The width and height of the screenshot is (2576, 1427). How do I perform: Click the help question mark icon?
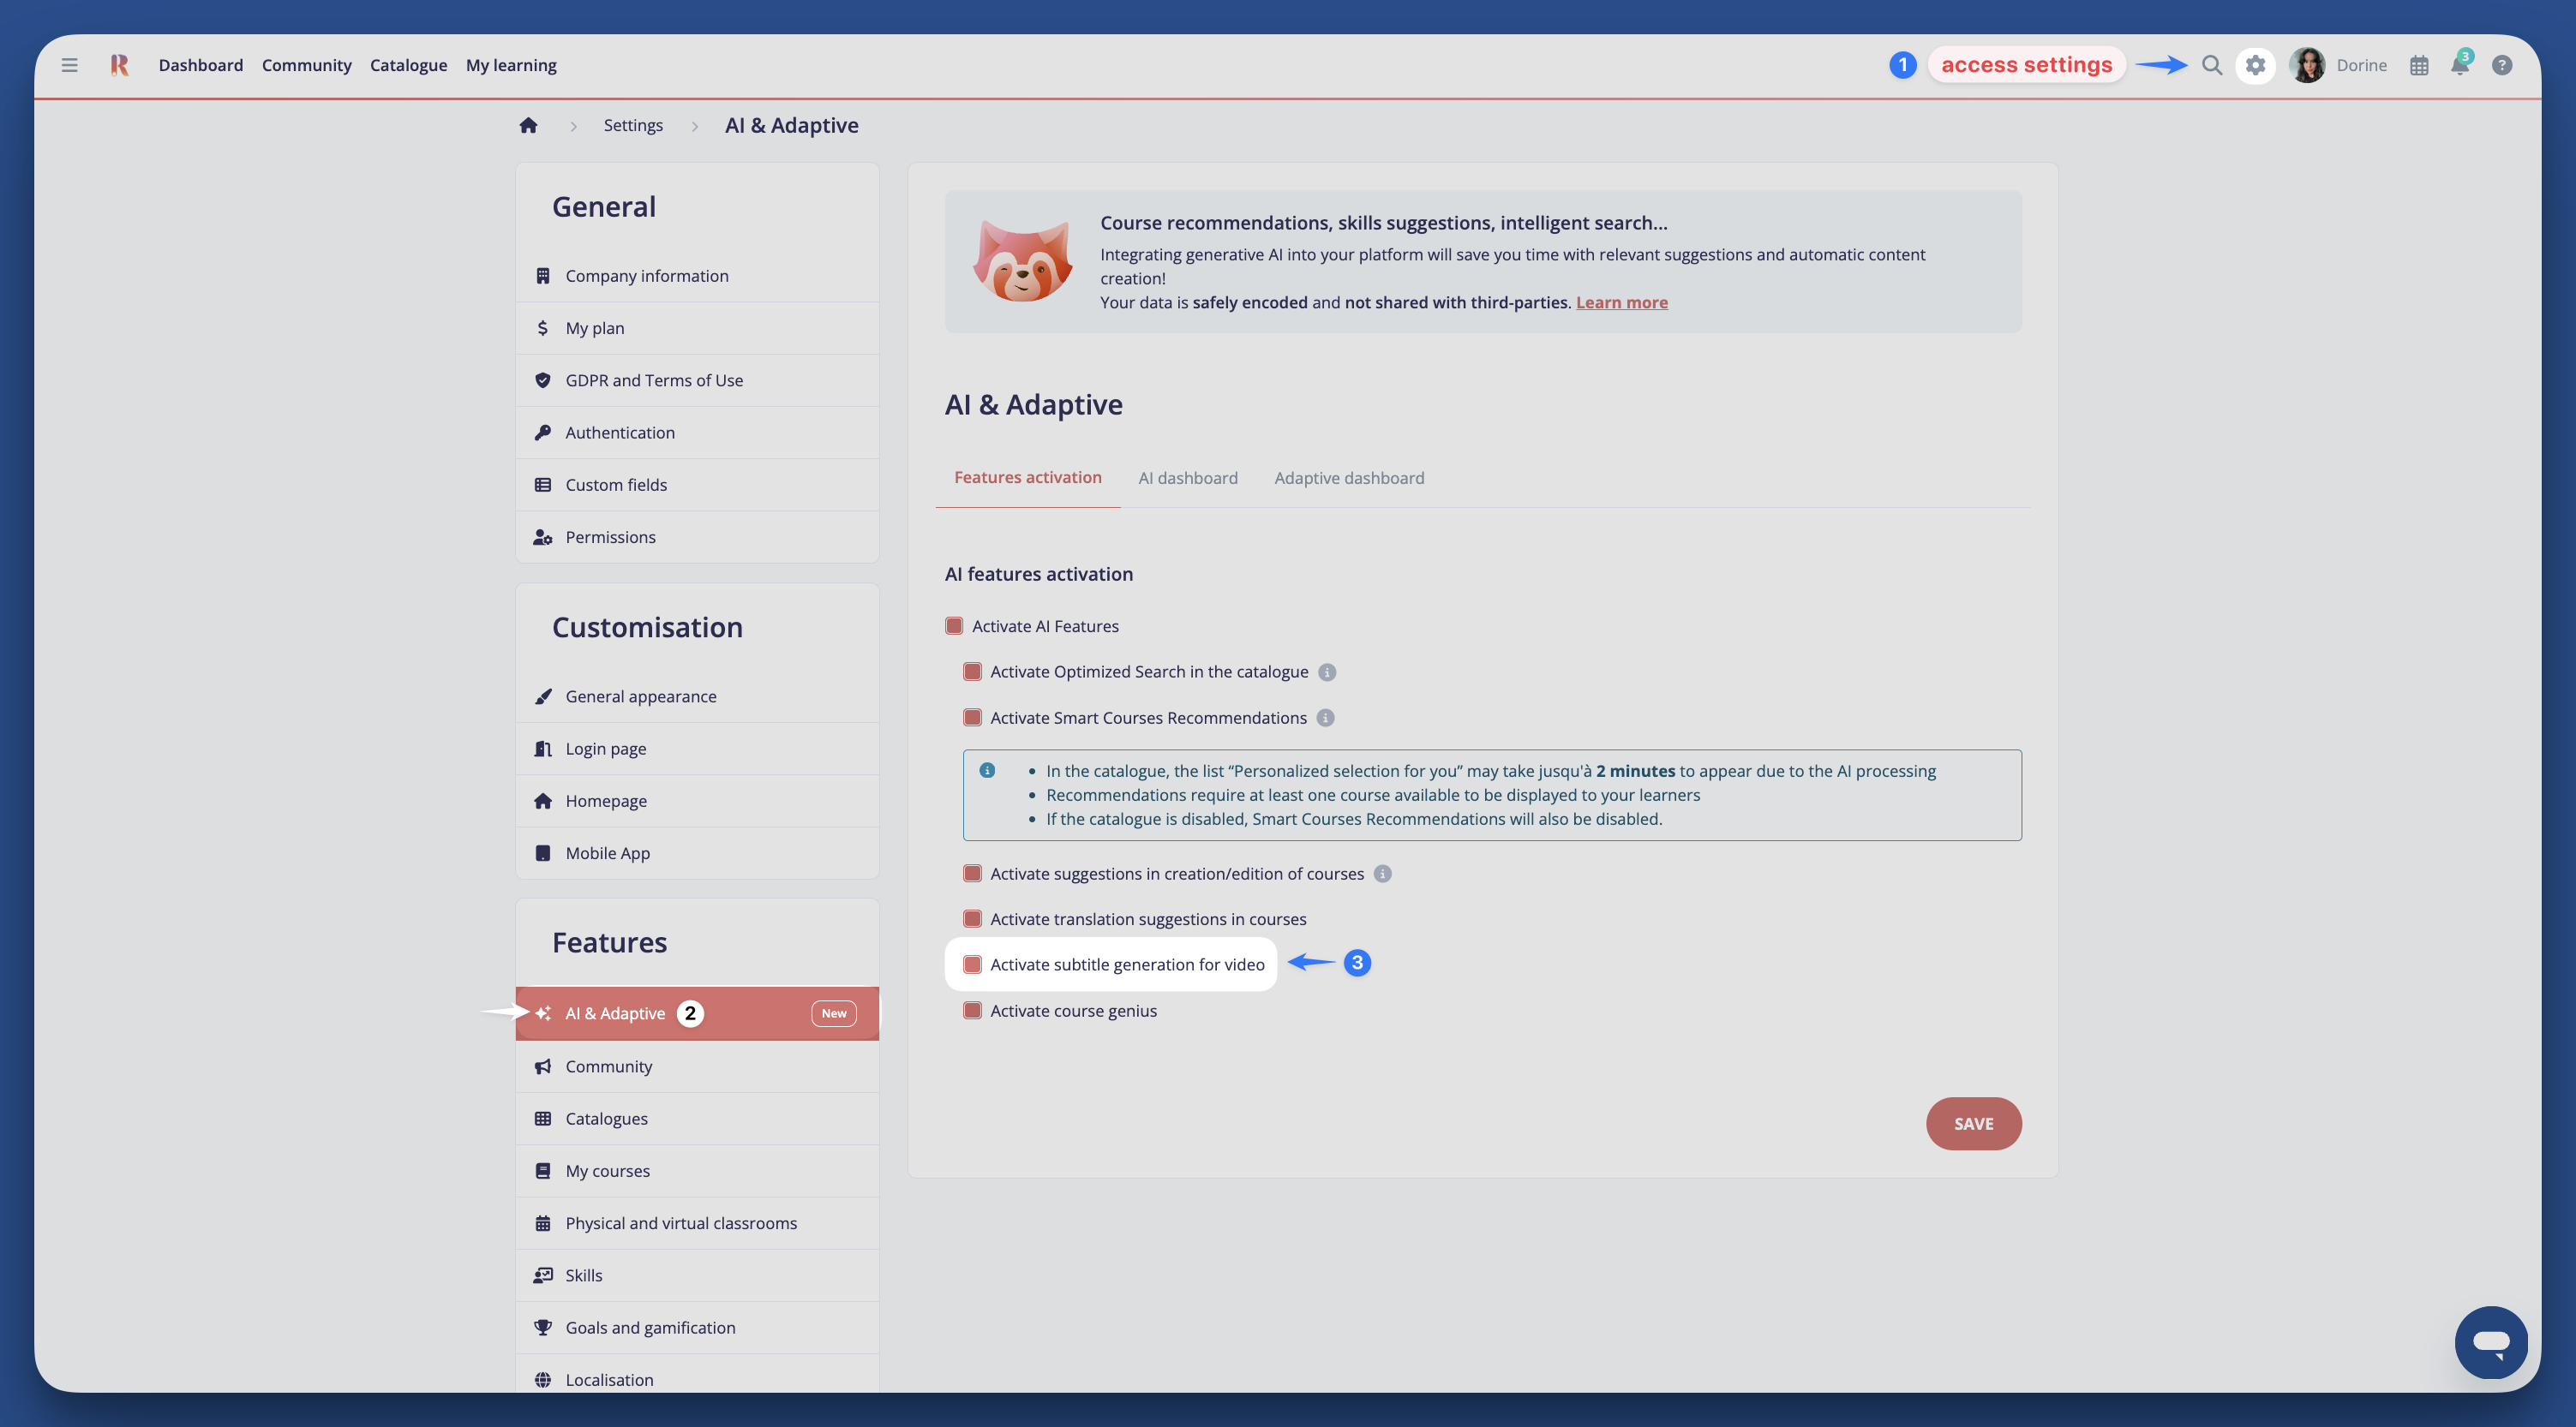pos(2502,65)
